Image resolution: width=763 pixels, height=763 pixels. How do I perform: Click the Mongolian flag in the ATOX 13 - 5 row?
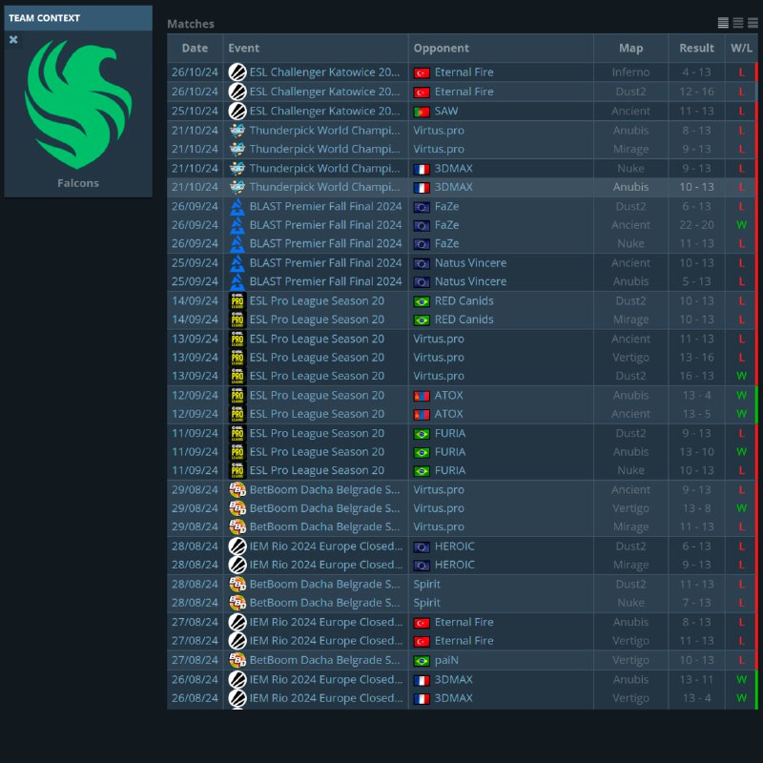(x=422, y=415)
